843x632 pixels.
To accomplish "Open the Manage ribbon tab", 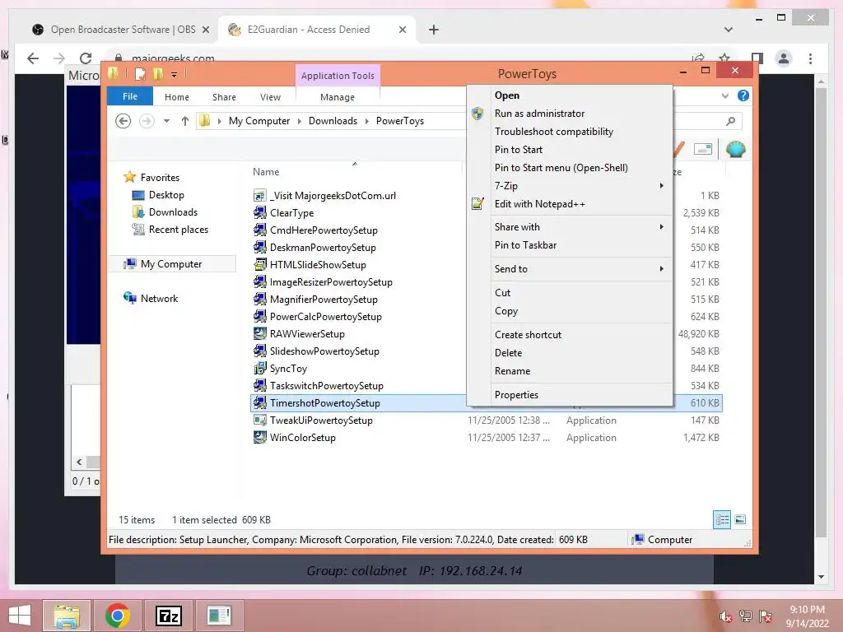I will (338, 97).
